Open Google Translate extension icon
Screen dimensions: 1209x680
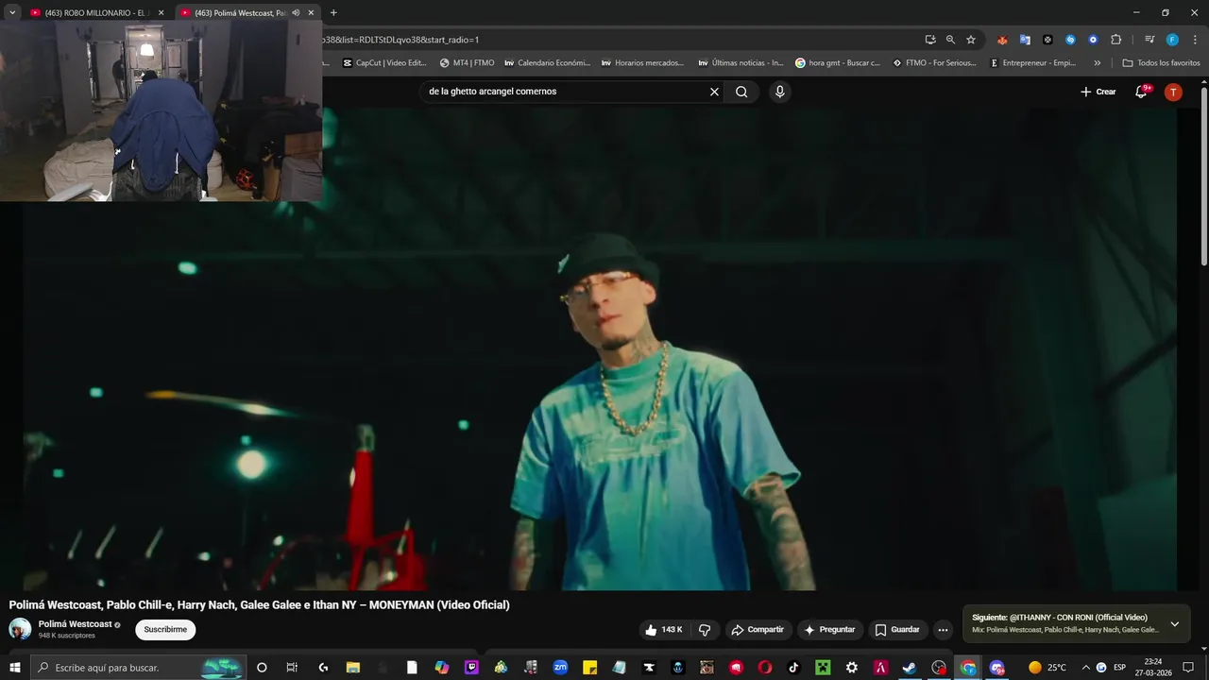1025,40
